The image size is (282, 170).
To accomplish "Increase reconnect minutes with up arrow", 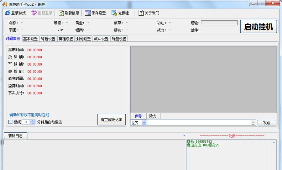I will pyautogui.click(x=32, y=121).
